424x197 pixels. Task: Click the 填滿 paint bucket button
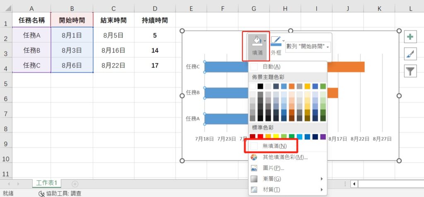[x=257, y=46]
